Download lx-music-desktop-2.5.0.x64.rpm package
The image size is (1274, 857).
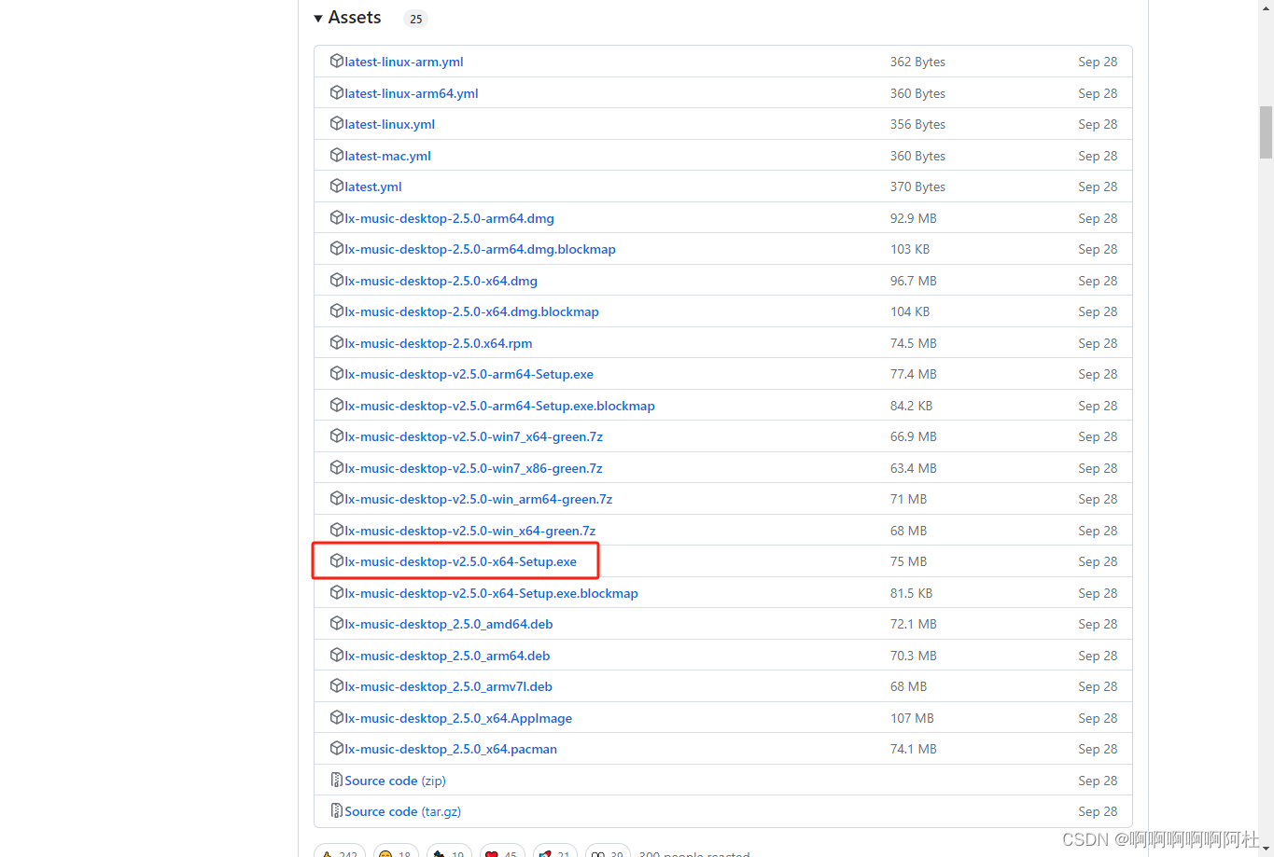(x=439, y=343)
